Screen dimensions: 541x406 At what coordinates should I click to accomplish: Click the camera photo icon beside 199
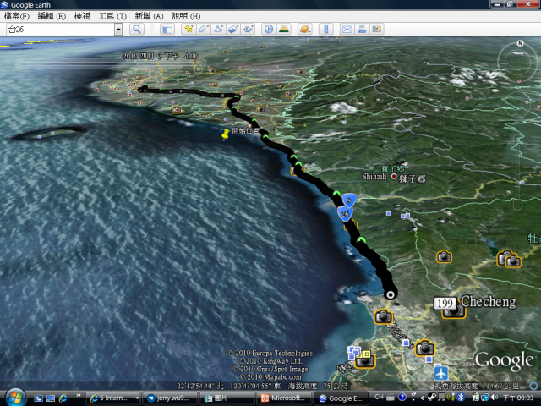pyautogui.click(x=454, y=312)
